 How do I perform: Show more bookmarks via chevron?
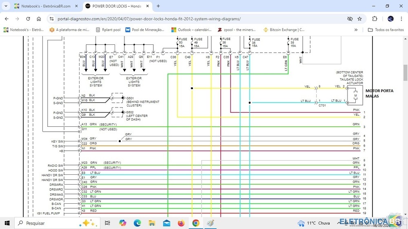(x=356, y=30)
